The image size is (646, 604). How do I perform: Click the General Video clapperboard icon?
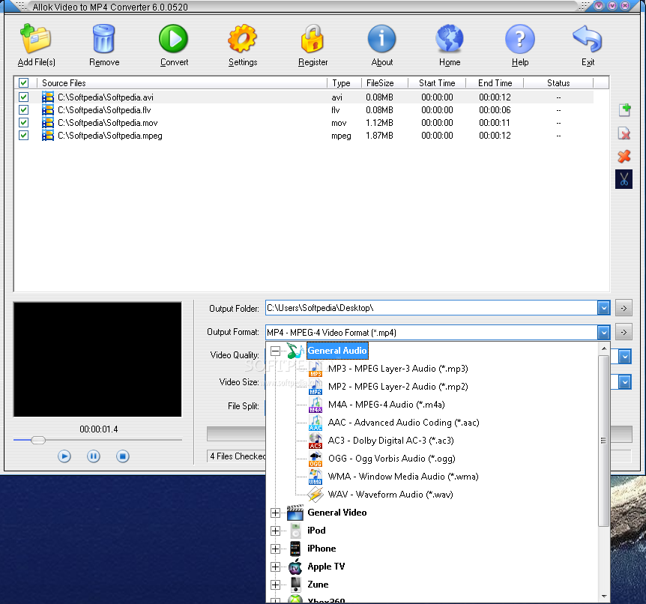point(295,513)
